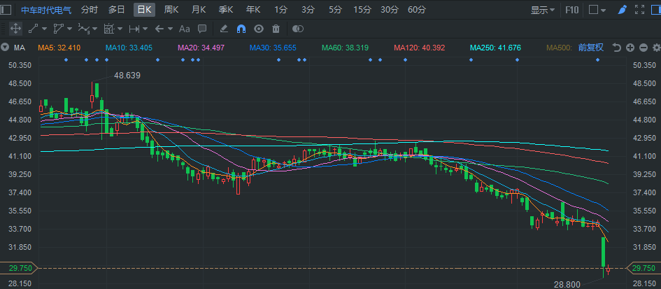
Task: Switch to the 1分 minute chart
Action: pyautogui.click(x=280, y=10)
